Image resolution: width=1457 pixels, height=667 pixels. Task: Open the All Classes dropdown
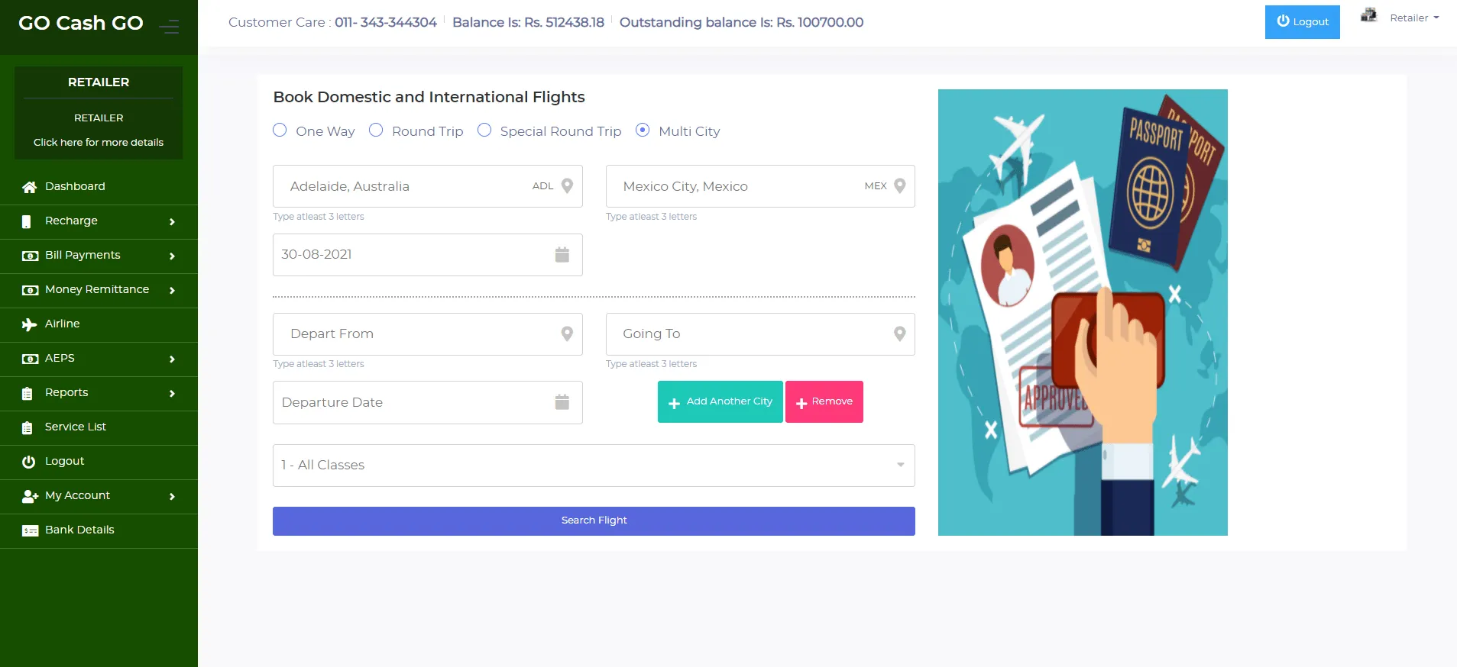coord(594,466)
